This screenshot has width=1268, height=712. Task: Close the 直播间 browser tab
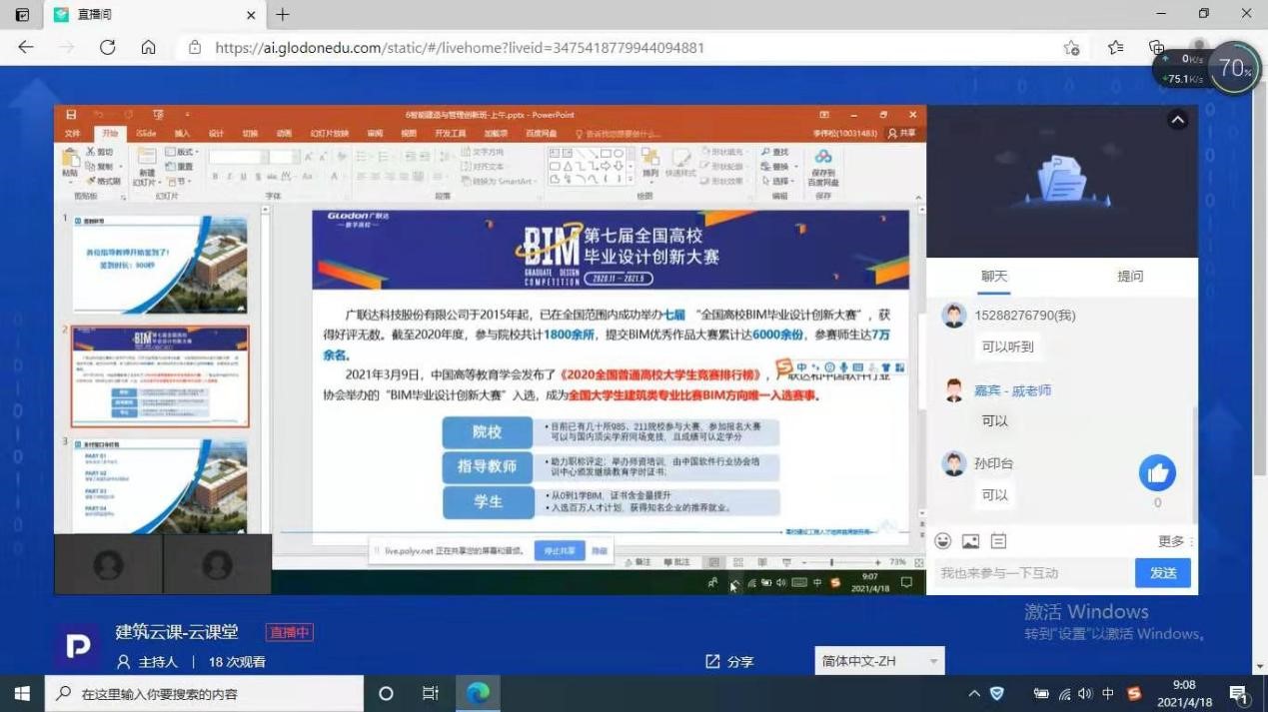pos(251,15)
